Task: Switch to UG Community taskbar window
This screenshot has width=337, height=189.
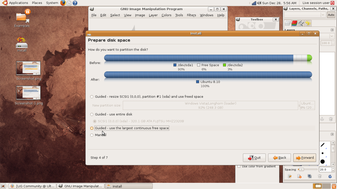Action: tap(33, 186)
